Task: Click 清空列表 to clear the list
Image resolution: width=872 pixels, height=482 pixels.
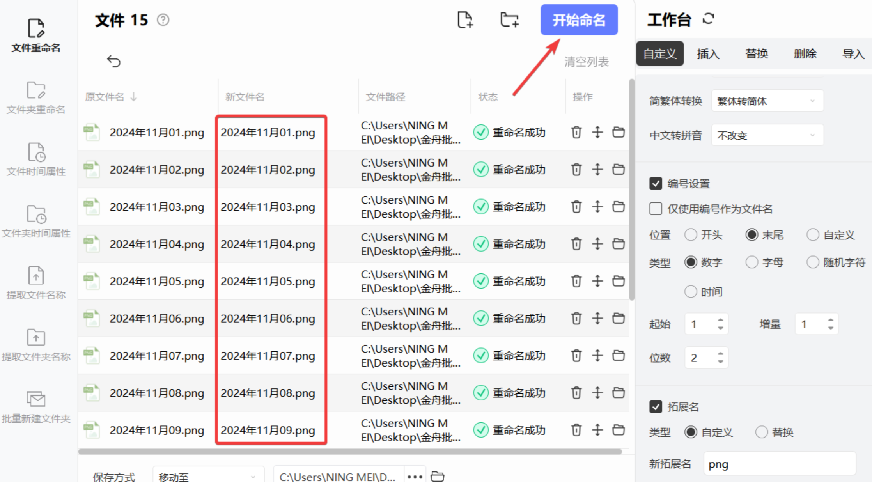Action: [x=586, y=62]
